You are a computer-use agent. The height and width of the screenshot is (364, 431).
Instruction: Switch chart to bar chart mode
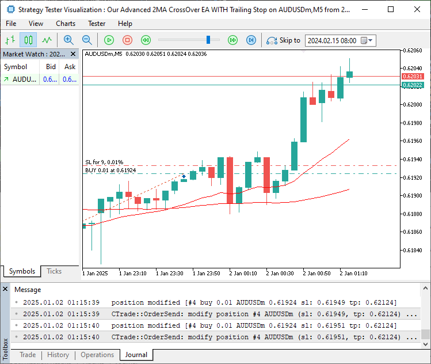[x=10, y=40]
